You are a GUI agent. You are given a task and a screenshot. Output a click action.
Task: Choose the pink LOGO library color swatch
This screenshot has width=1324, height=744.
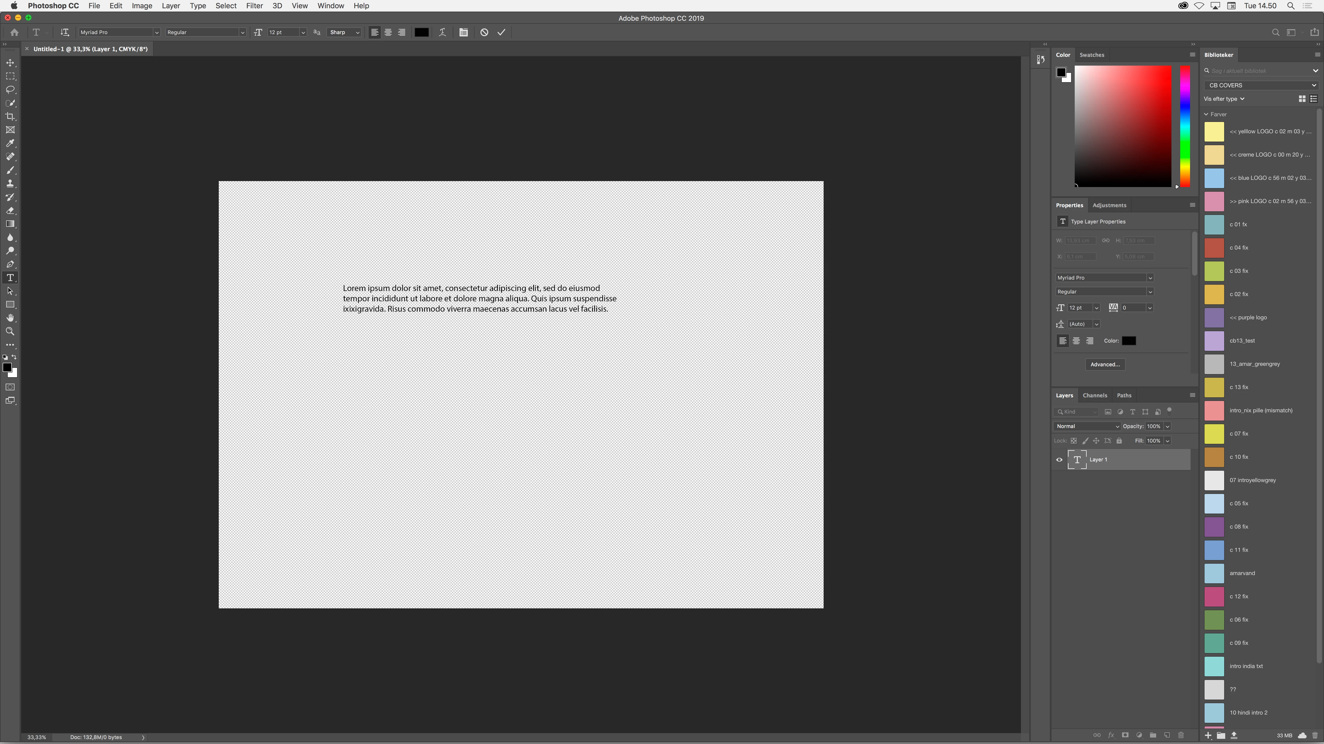[1214, 201]
